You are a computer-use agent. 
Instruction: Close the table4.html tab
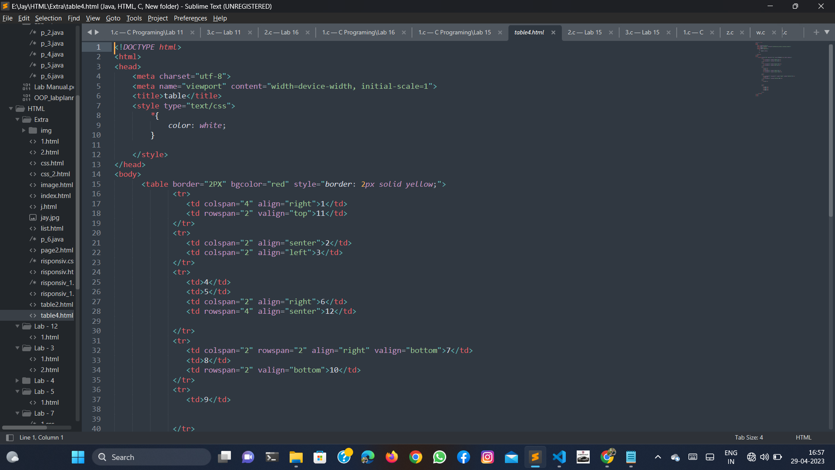pyautogui.click(x=553, y=33)
